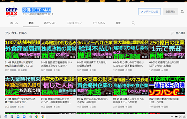Switch to the ホーム tab
This screenshot has height=119, width=187.
(x=14, y=23)
